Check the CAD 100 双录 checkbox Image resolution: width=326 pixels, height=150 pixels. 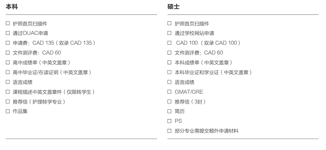[169, 43]
